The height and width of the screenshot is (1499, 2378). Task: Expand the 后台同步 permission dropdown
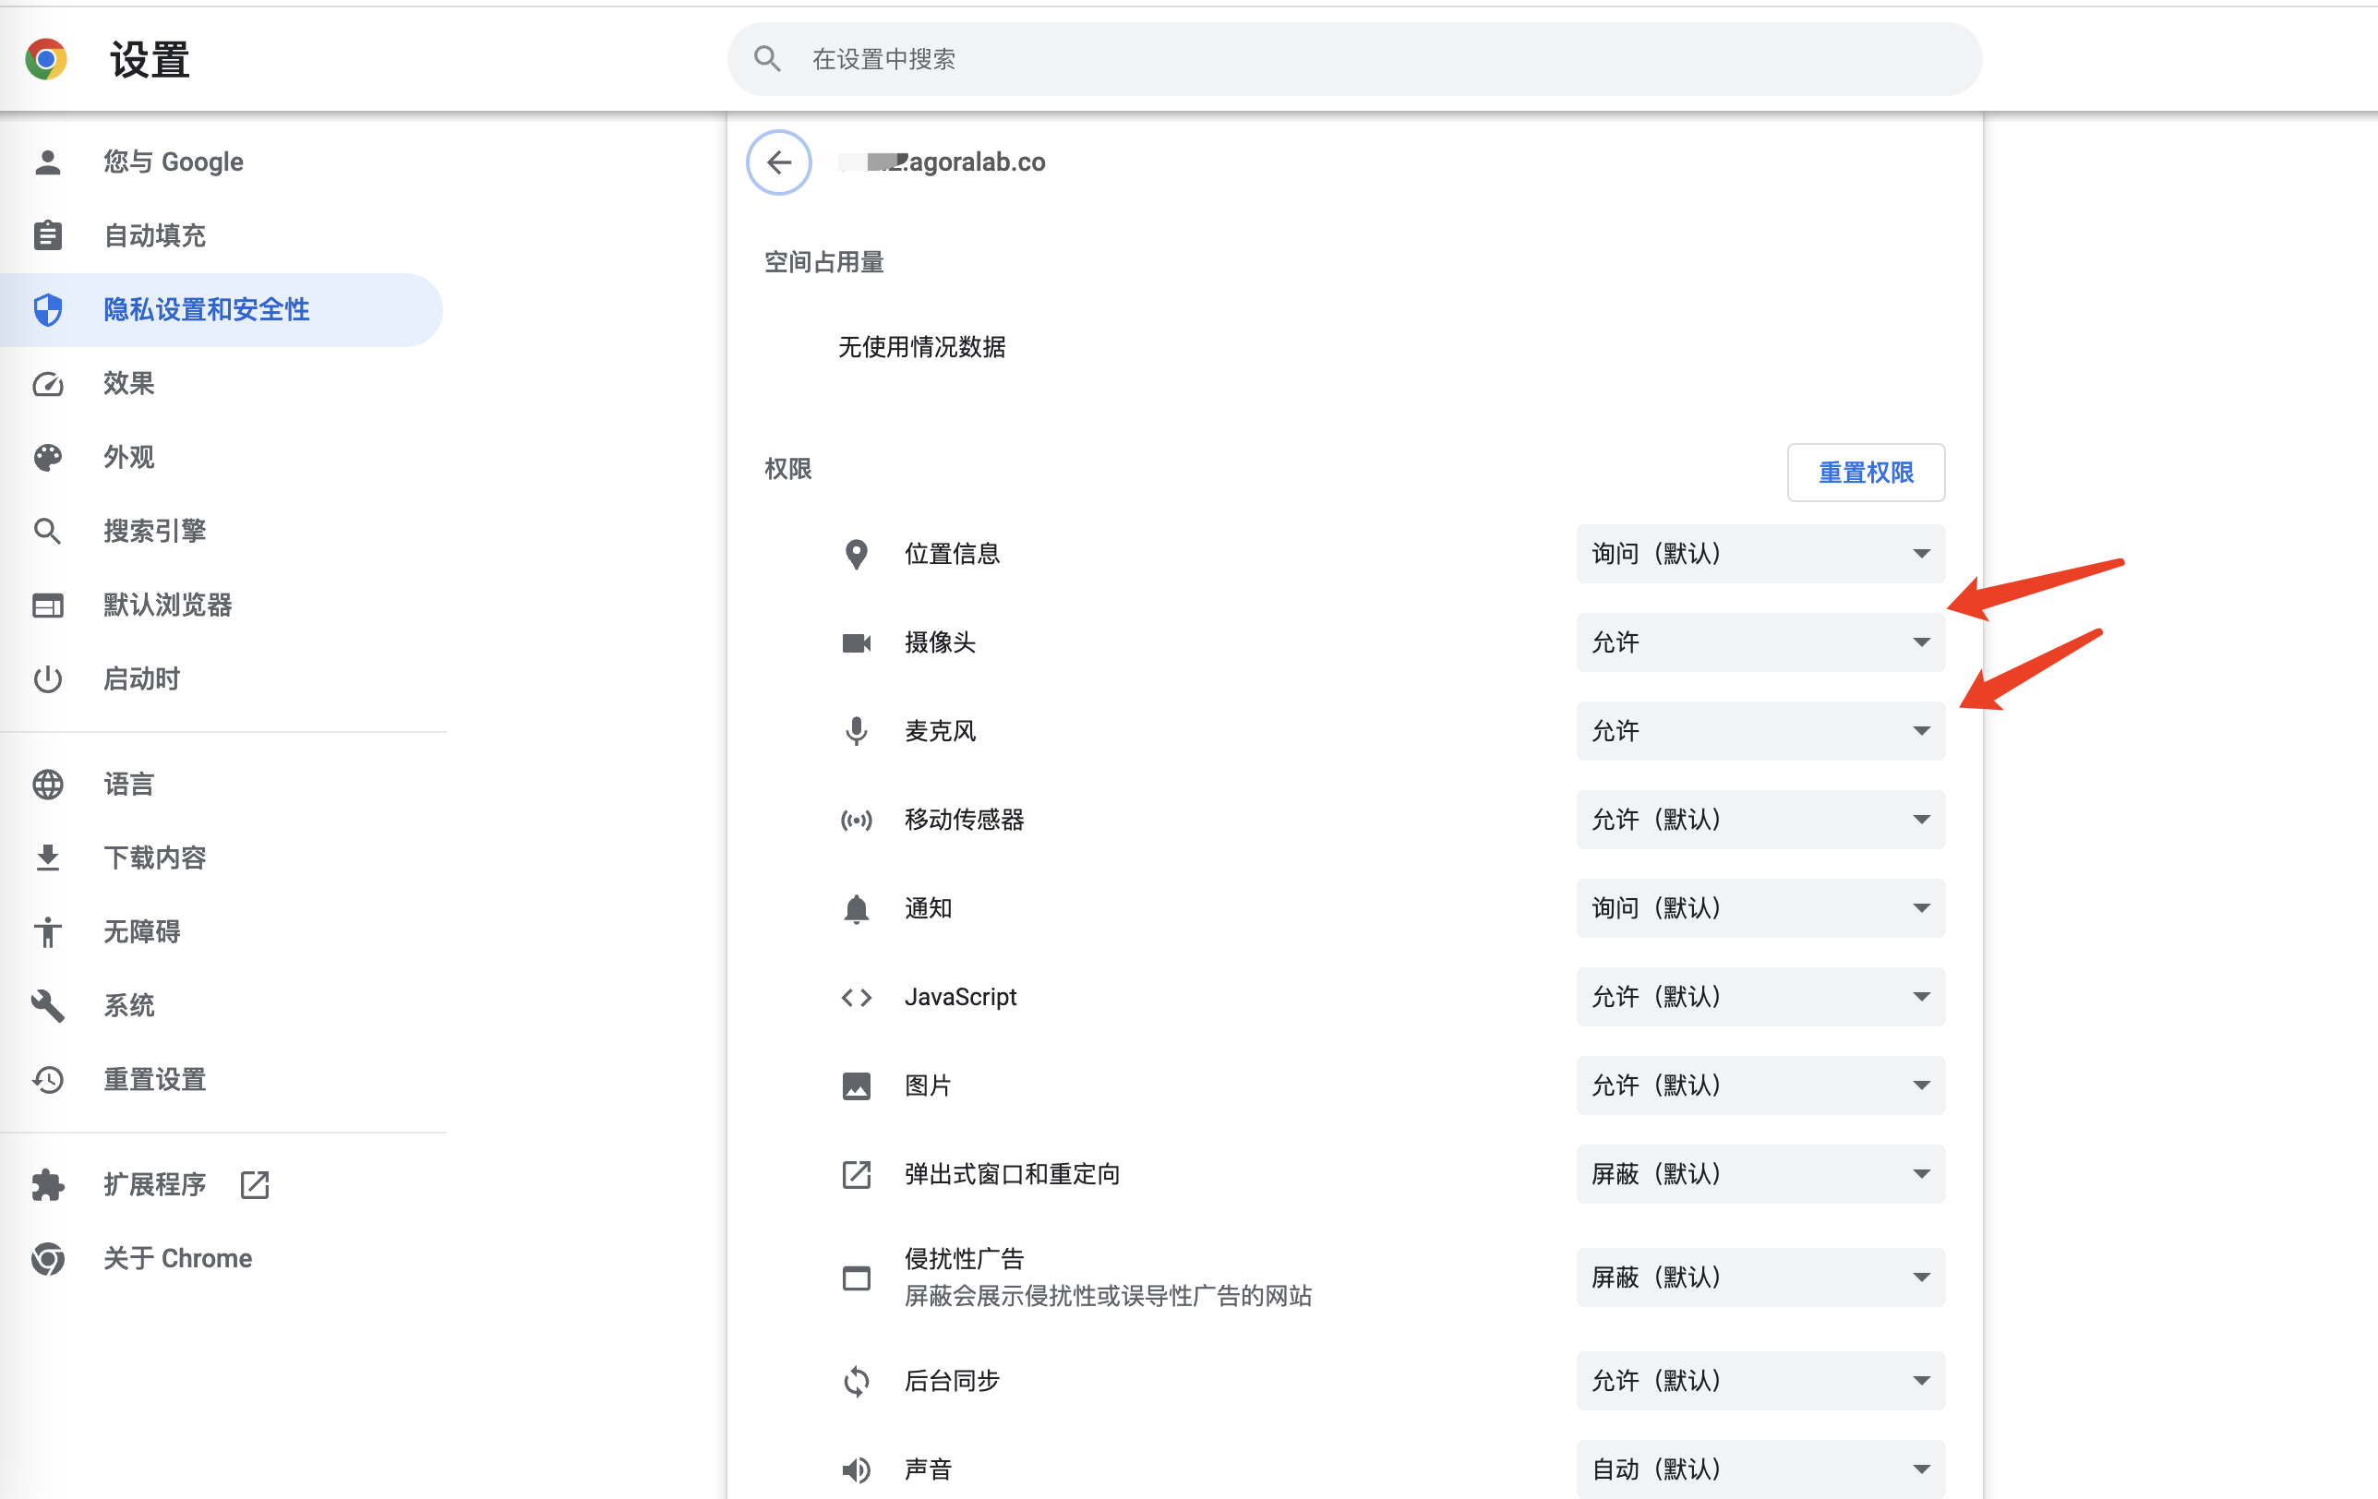(x=1759, y=1382)
